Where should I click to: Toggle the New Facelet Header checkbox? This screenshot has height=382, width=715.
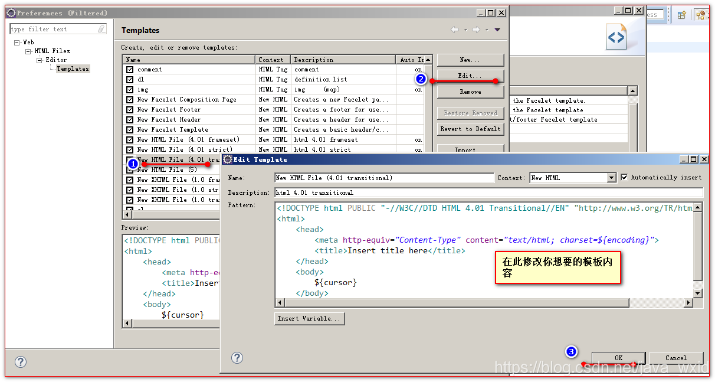pyautogui.click(x=130, y=120)
